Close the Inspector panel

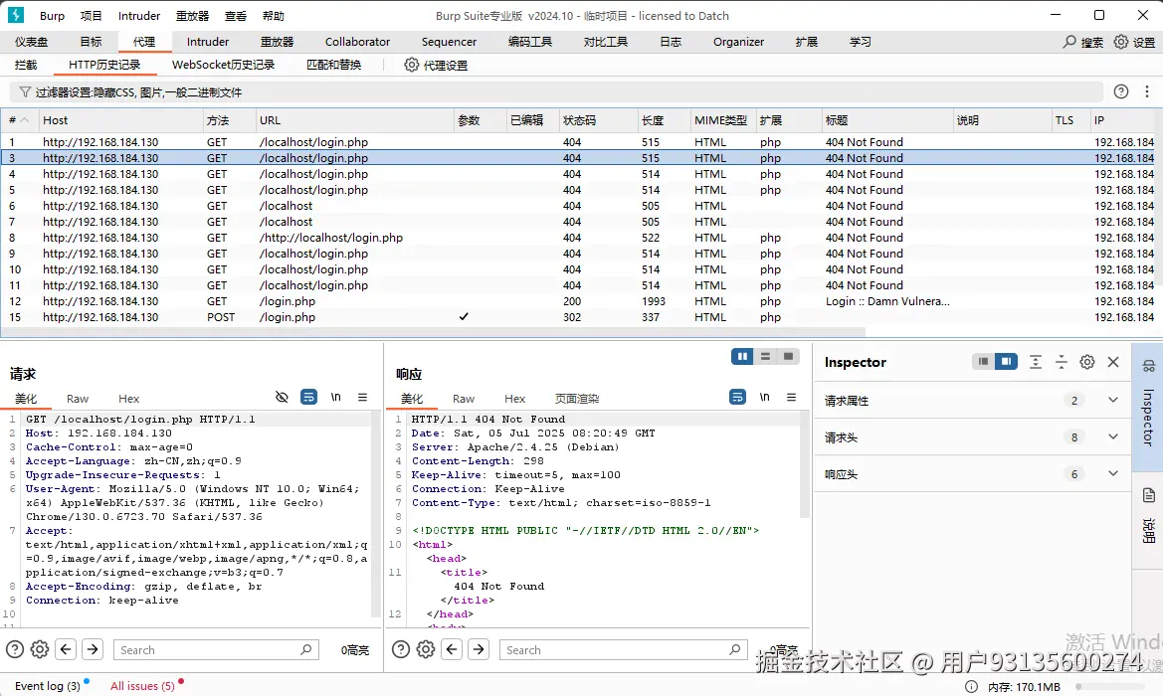tap(1113, 362)
